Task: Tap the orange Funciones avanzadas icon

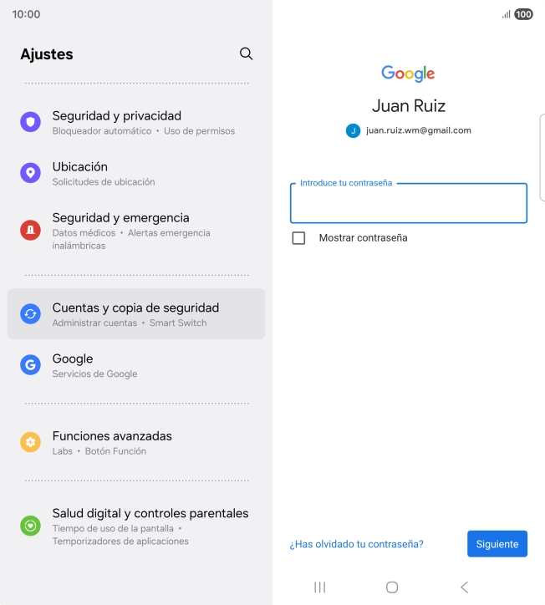Action: tap(30, 442)
